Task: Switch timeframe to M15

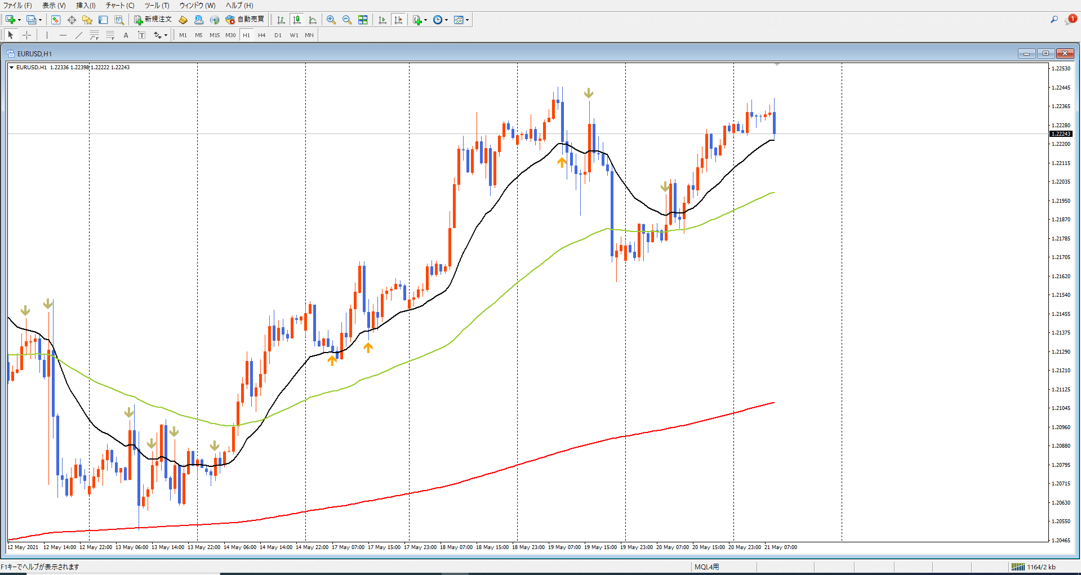Action: coord(215,35)
